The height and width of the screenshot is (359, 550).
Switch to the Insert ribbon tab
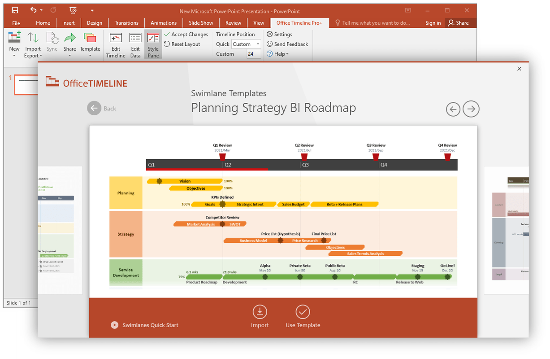point(69,23)
